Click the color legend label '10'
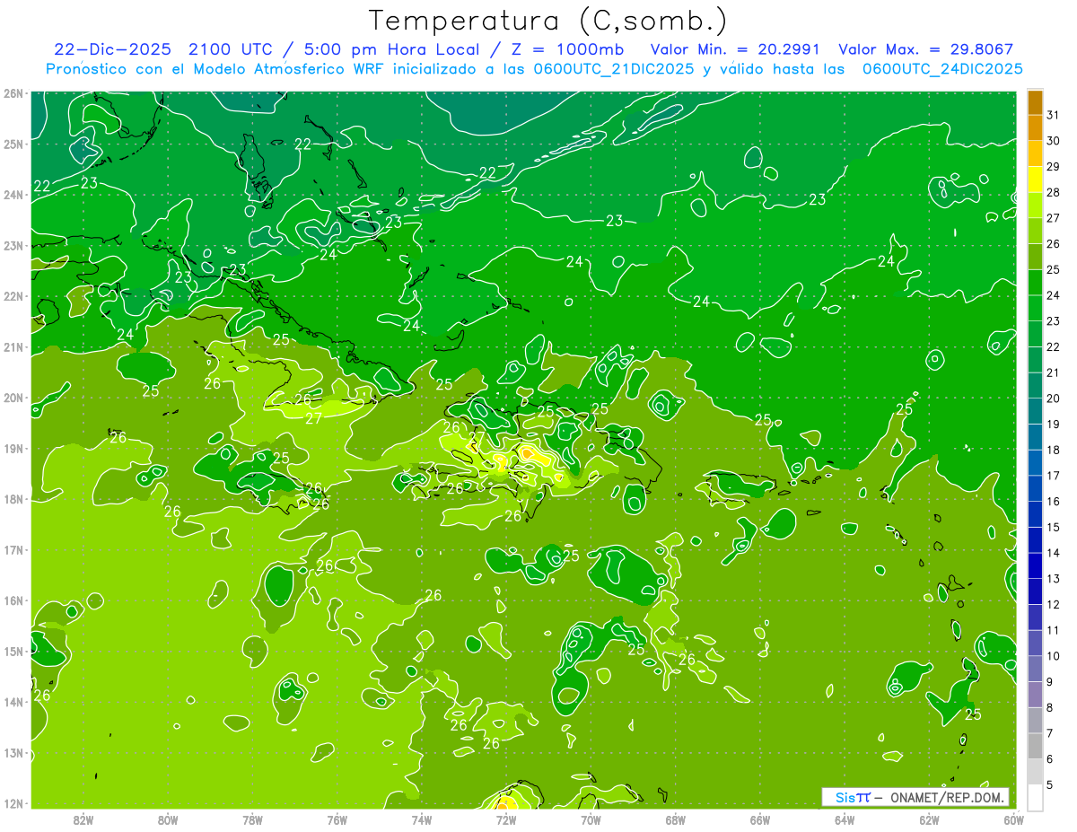 point(1054,656)
